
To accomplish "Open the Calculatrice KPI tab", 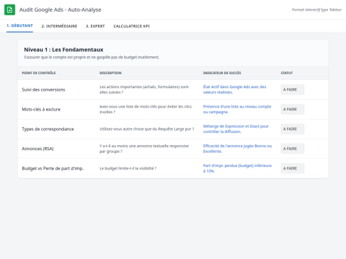I will (x=131, y=26).
